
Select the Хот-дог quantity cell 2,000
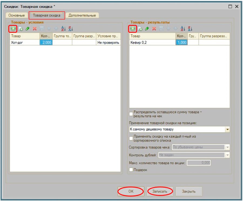[46, 42]
